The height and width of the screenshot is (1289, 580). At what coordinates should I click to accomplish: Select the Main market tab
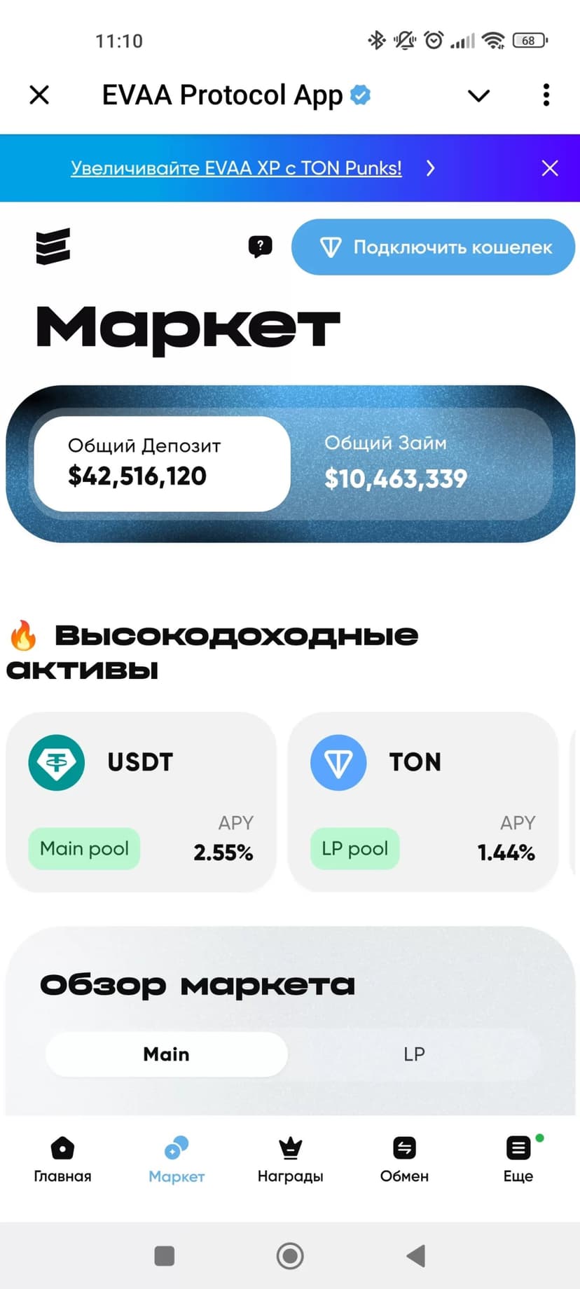pos(167,1054)
